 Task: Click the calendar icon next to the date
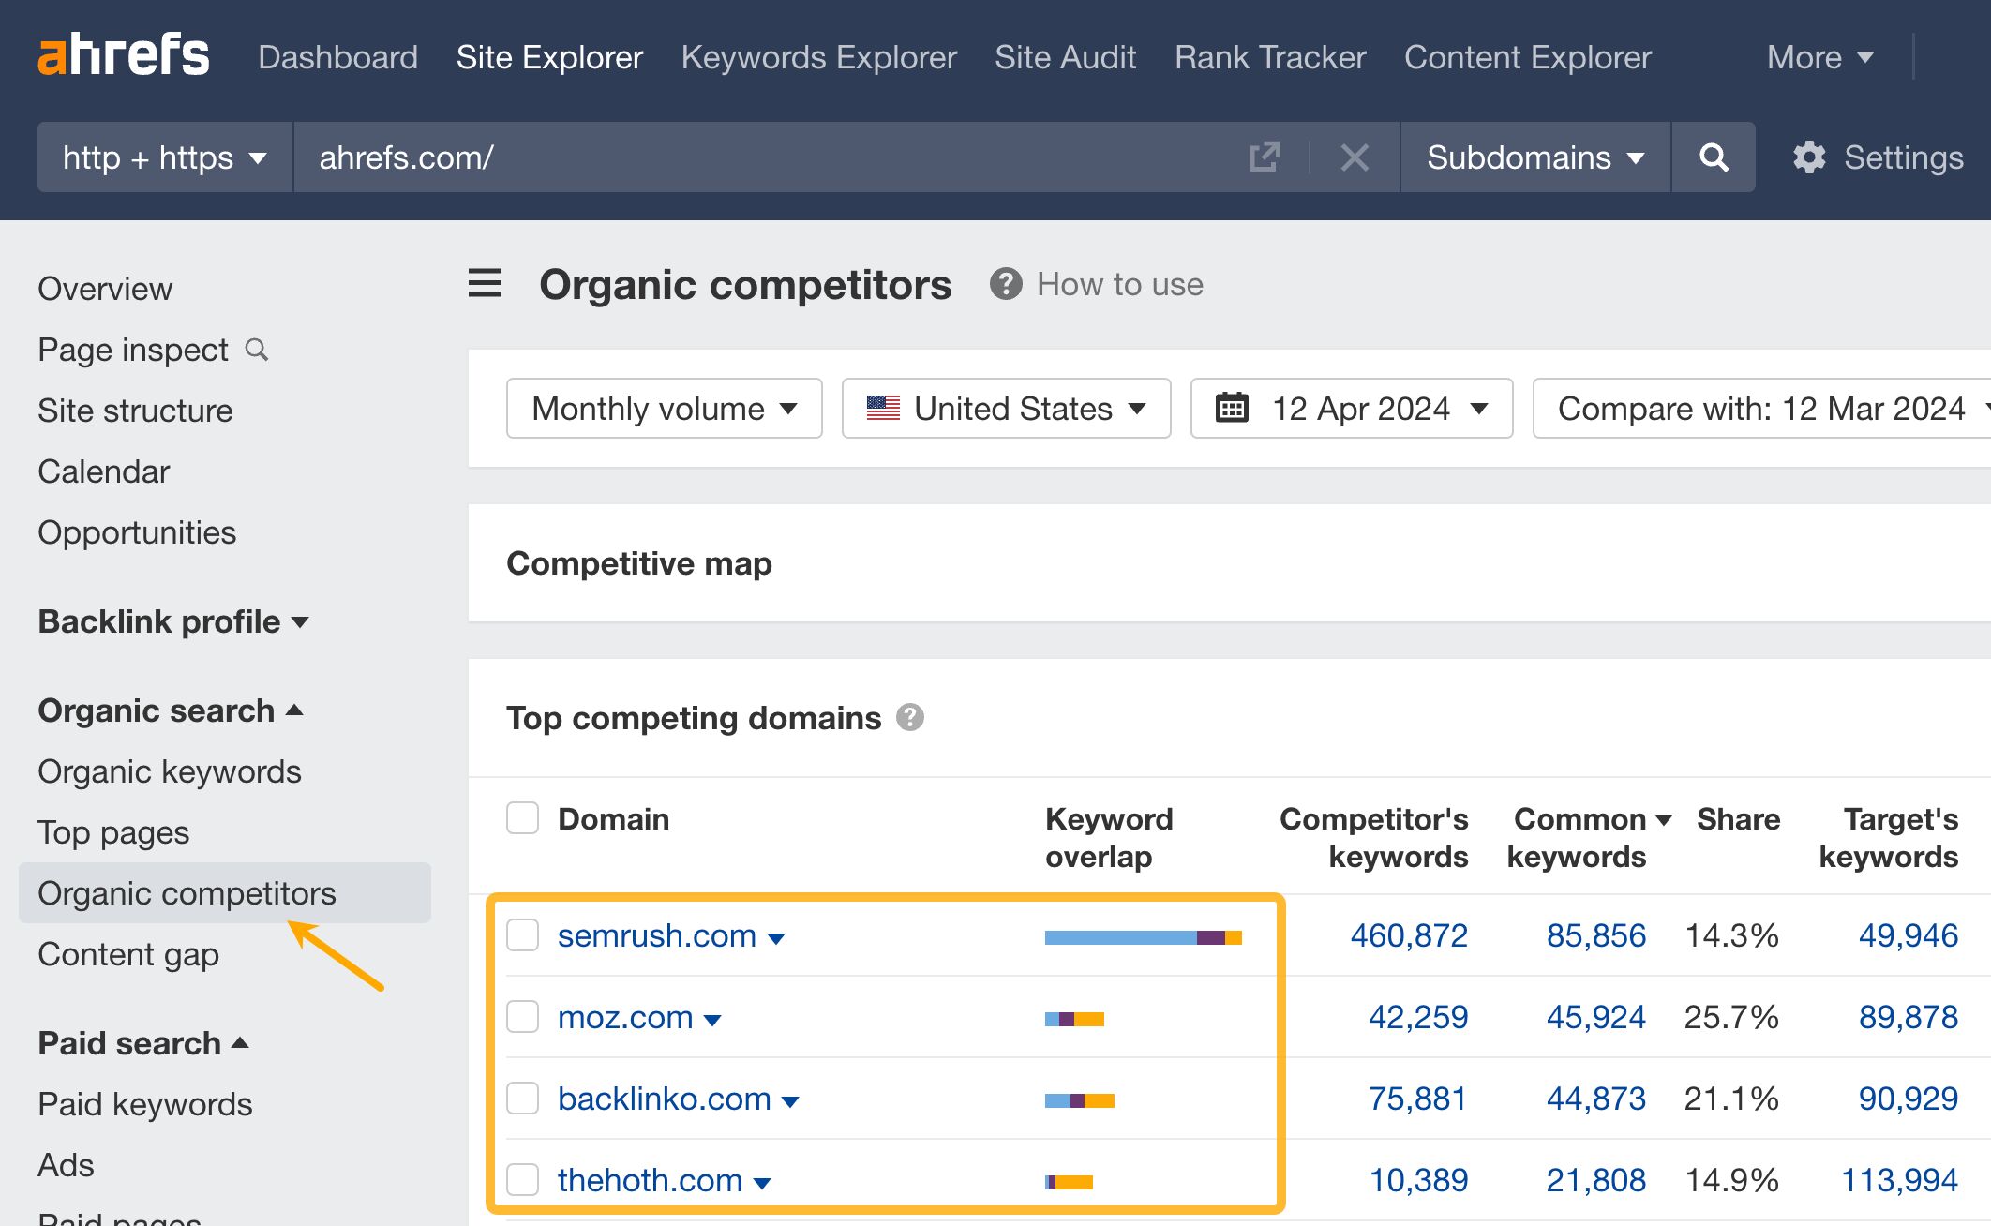coord(1231,408)
